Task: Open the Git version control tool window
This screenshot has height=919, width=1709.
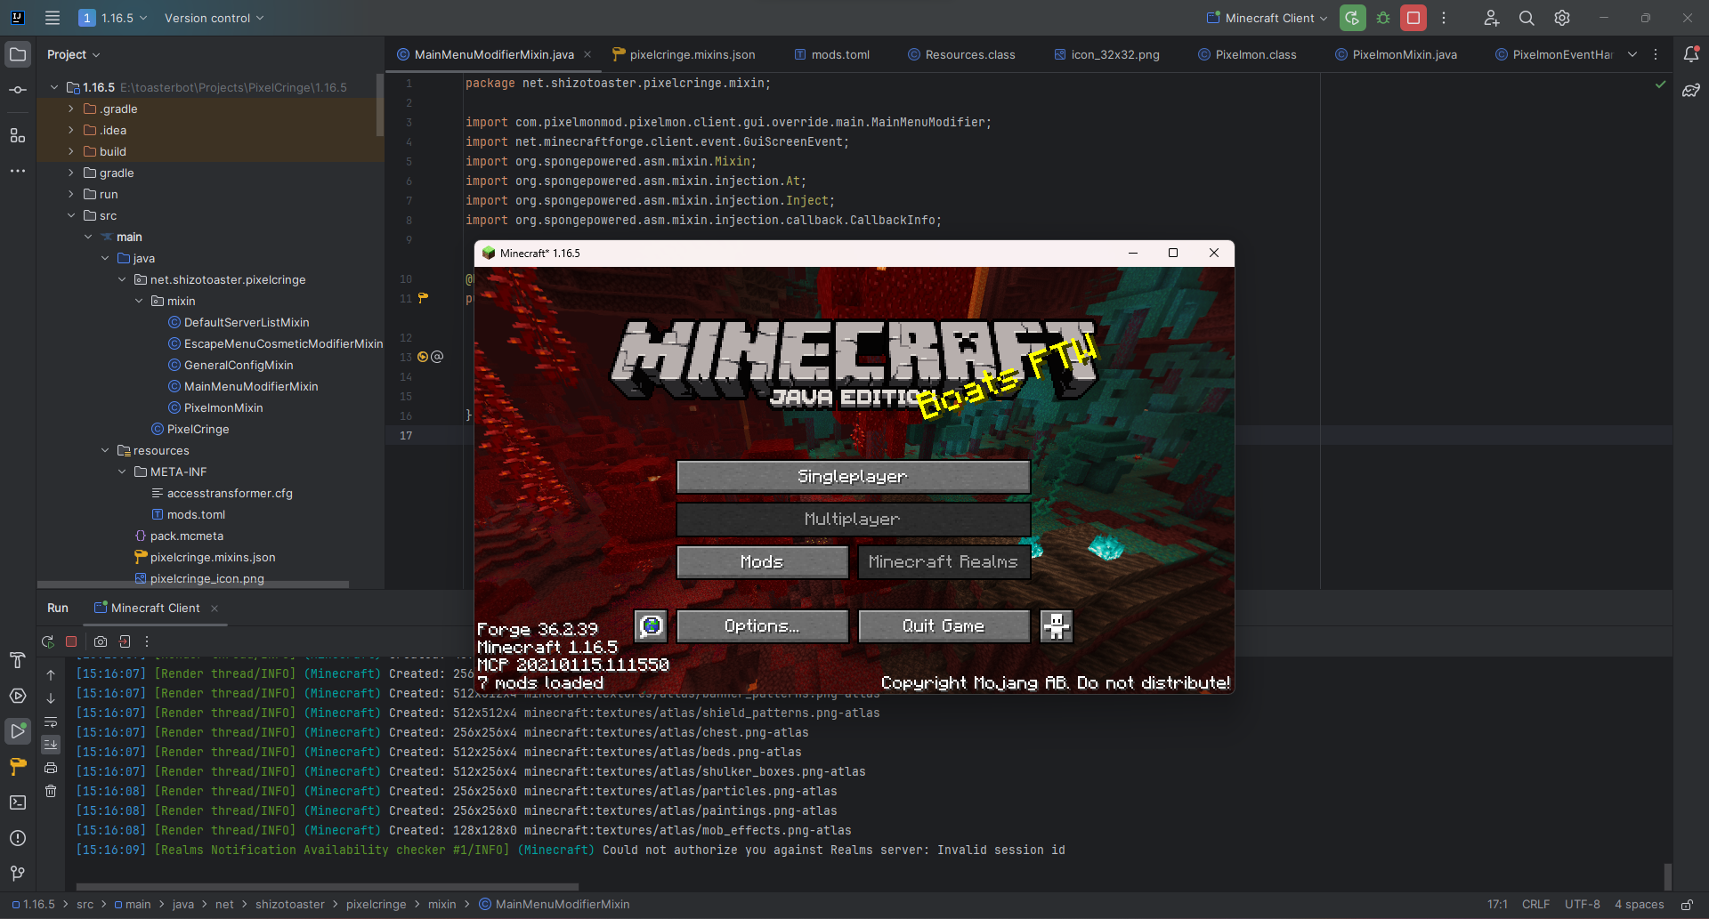Action: [x=18, y=874]
